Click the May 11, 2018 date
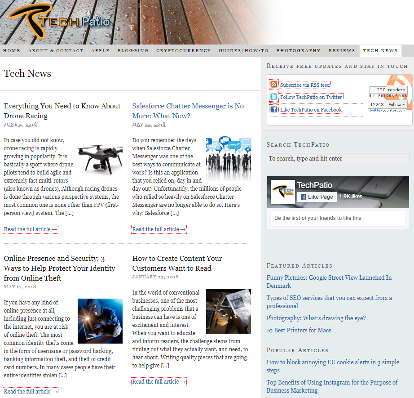The width and height of the screenshot is (414, 398). [x=20, y=286]
